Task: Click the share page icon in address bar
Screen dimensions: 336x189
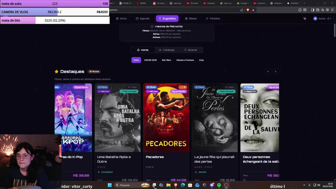Action: [242, 10]
